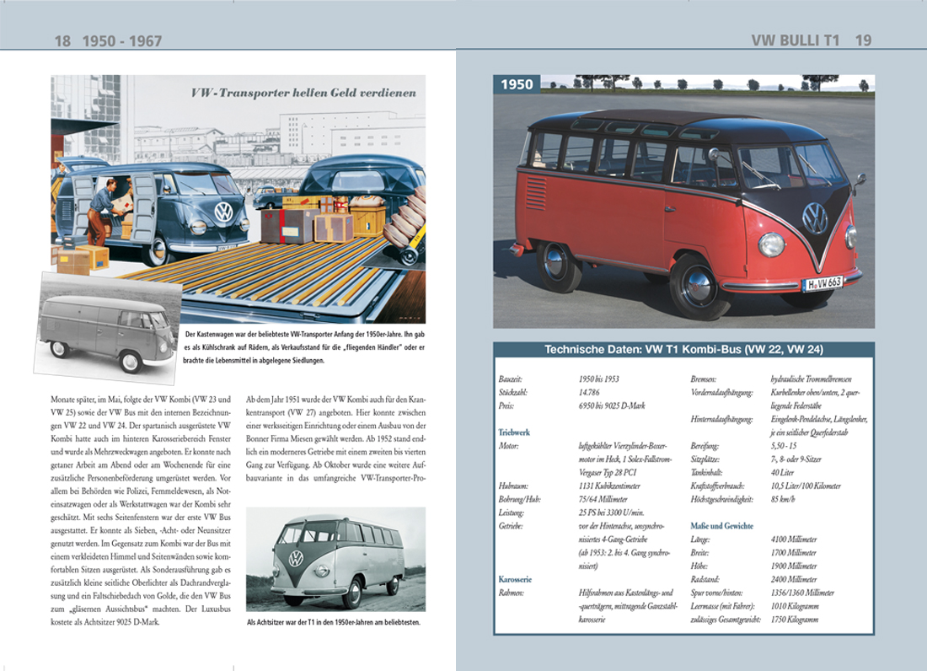Click the caption 'Als Achtsitzer war der T1'
This screenshot has height=671, width=927.
tap(332, 623)
